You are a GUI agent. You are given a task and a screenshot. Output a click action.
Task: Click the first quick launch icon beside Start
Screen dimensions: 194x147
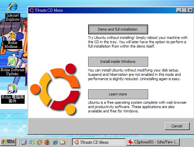(x=24, y=142)
